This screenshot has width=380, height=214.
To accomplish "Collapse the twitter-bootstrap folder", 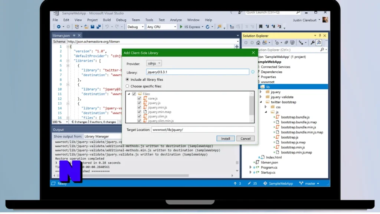I will coord(261,102).
